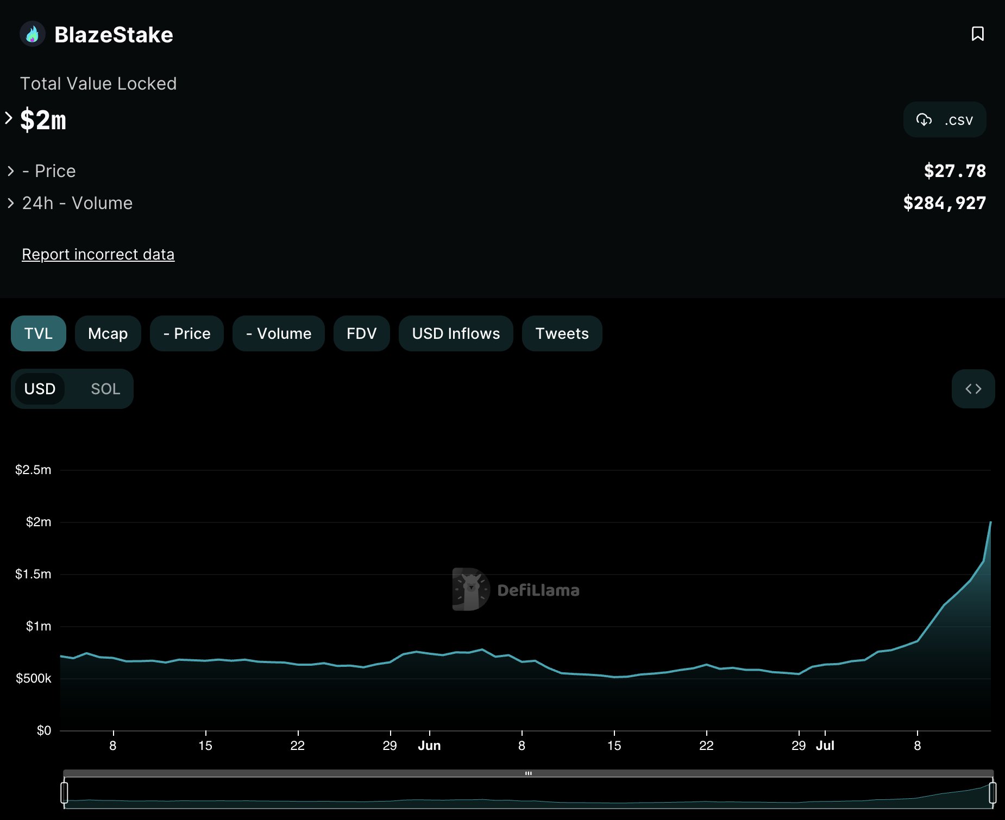This screenshot has width=1005, height=820.
Task: Click the Report incorrect data link
Action: 98,254
